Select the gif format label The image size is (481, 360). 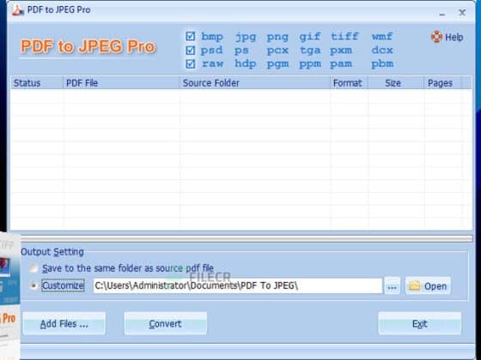click(310, 37)
